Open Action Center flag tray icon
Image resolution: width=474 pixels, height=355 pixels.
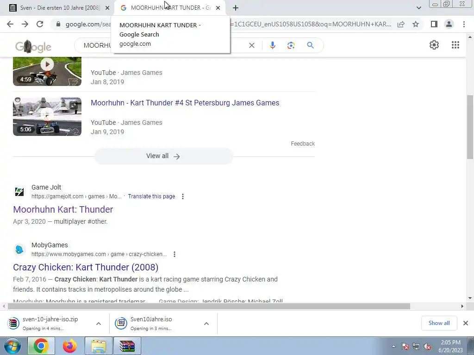point(405,347)
